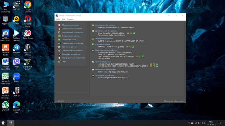
Task: Click the RAM stick icon in the sidebar
Action: 59,36
